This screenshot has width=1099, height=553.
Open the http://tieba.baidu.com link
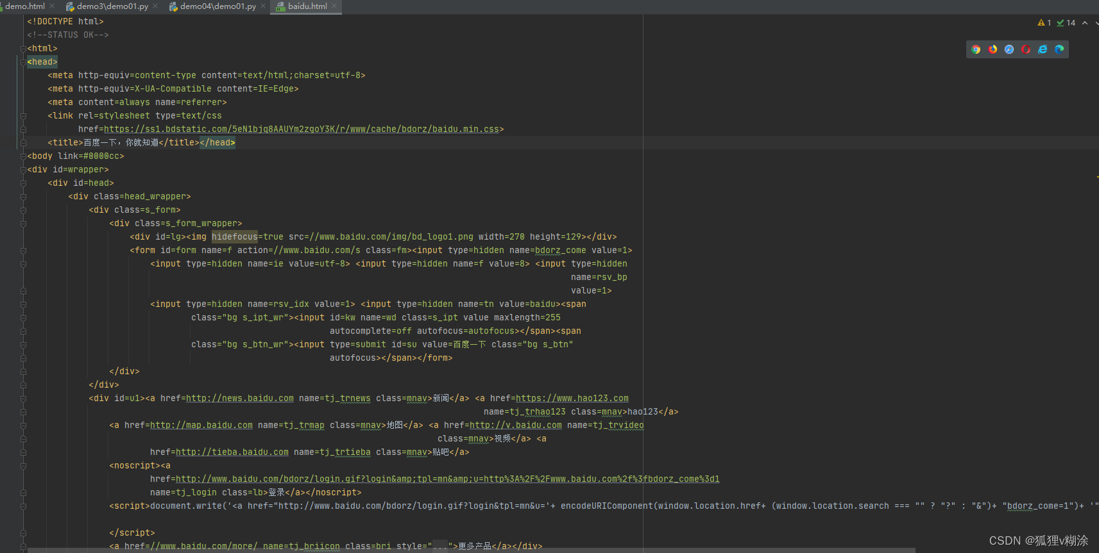coord(232,452)
